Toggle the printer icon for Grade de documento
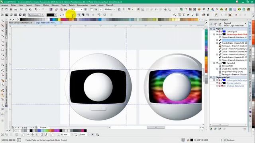The width and height of the screenshot is (255, 143). pyautogui.click(x=220, y=86)
